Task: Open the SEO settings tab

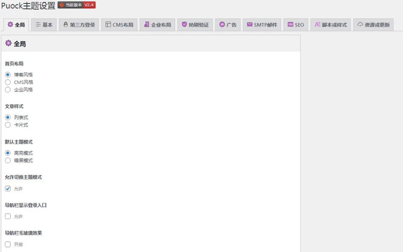Action: point(296,25)
